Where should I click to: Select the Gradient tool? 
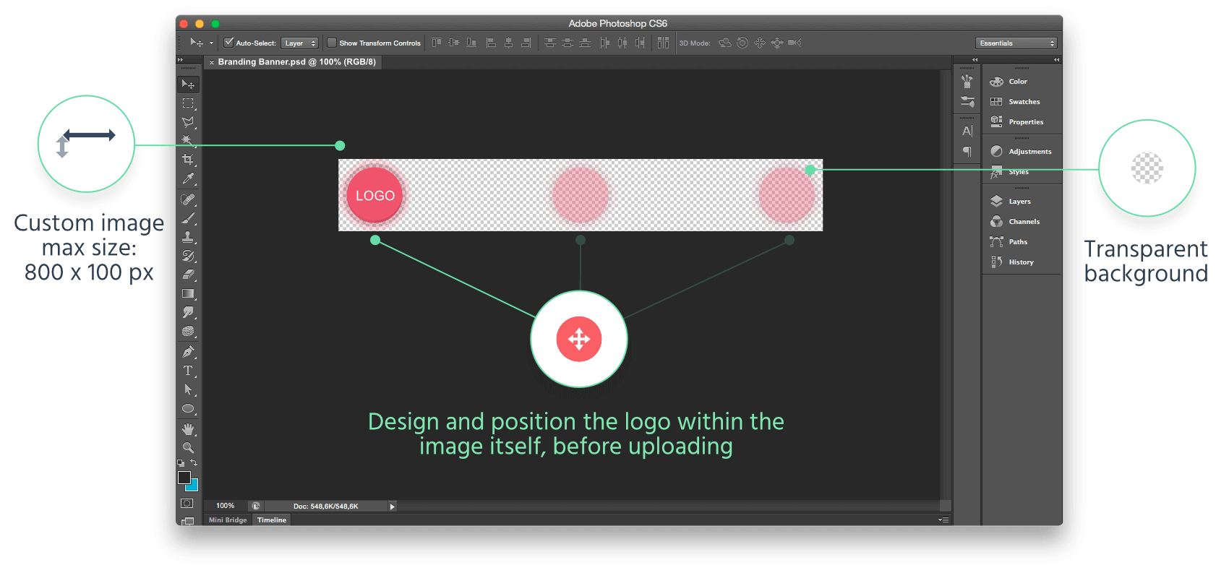pos(188,293)
